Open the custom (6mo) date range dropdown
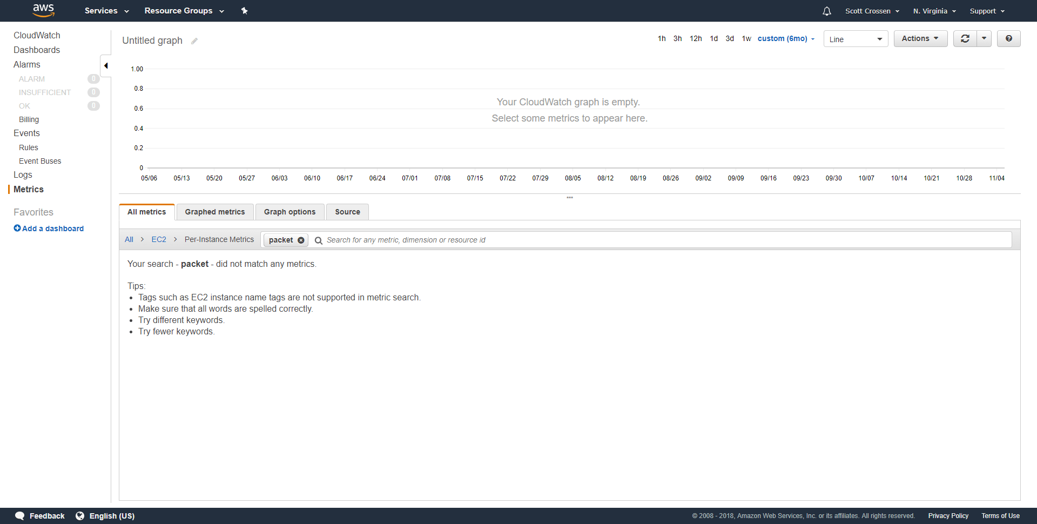 [785, 38]
